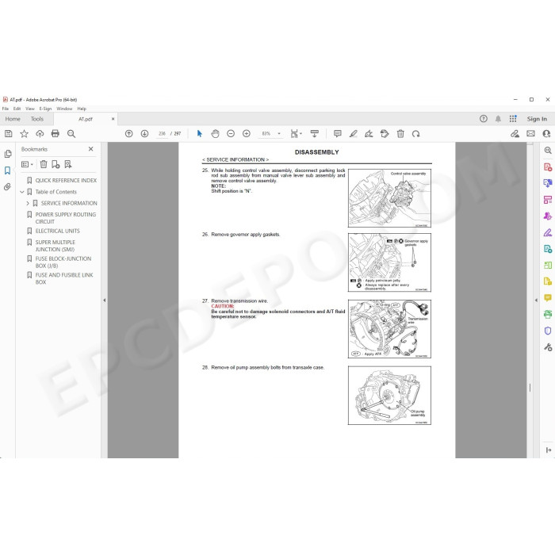This screenshot has width=555, height=555.
Task: Click the share link icon
Action: (x=515, y=133)
